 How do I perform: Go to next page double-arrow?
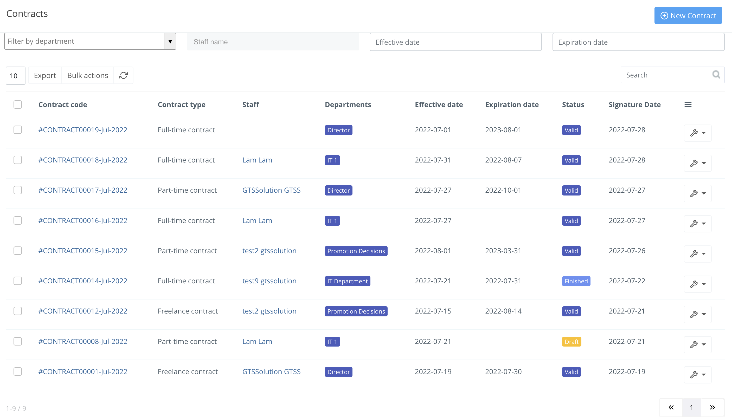pyautogui.click(x=712, y=407)
